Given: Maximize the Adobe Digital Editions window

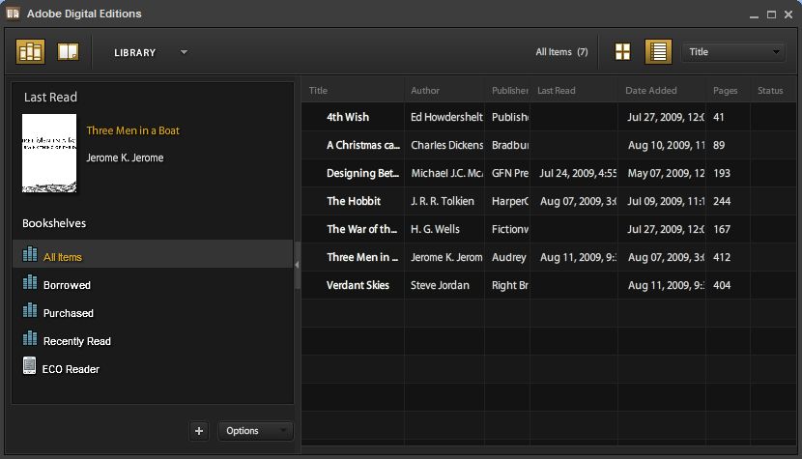Looking at the screenshot, I should (x=771, y=14).
